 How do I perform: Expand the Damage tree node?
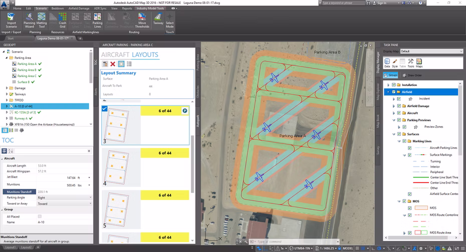tap(7, 88)
